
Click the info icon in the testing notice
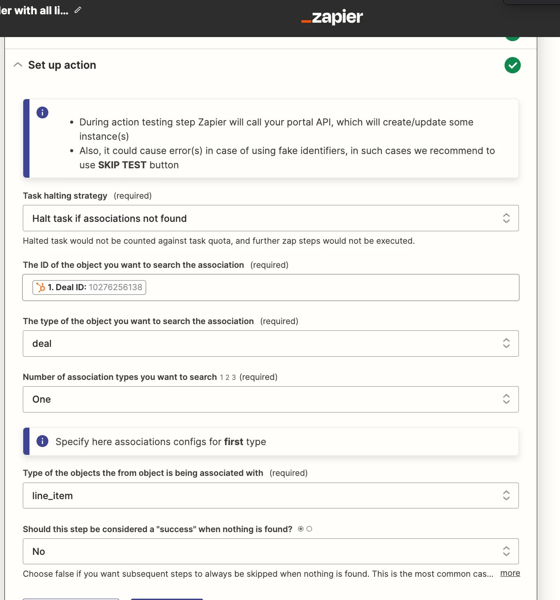point(42,112)
